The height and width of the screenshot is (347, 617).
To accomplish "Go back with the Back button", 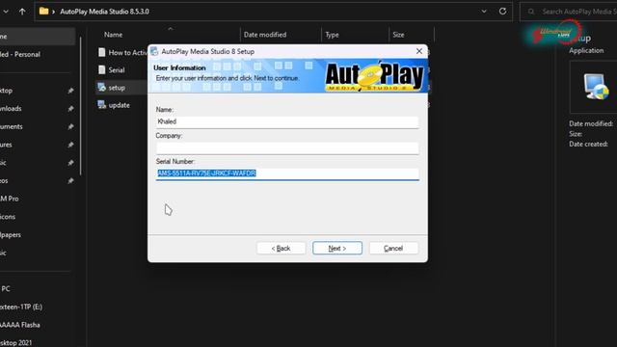I will tap(281, 249).
